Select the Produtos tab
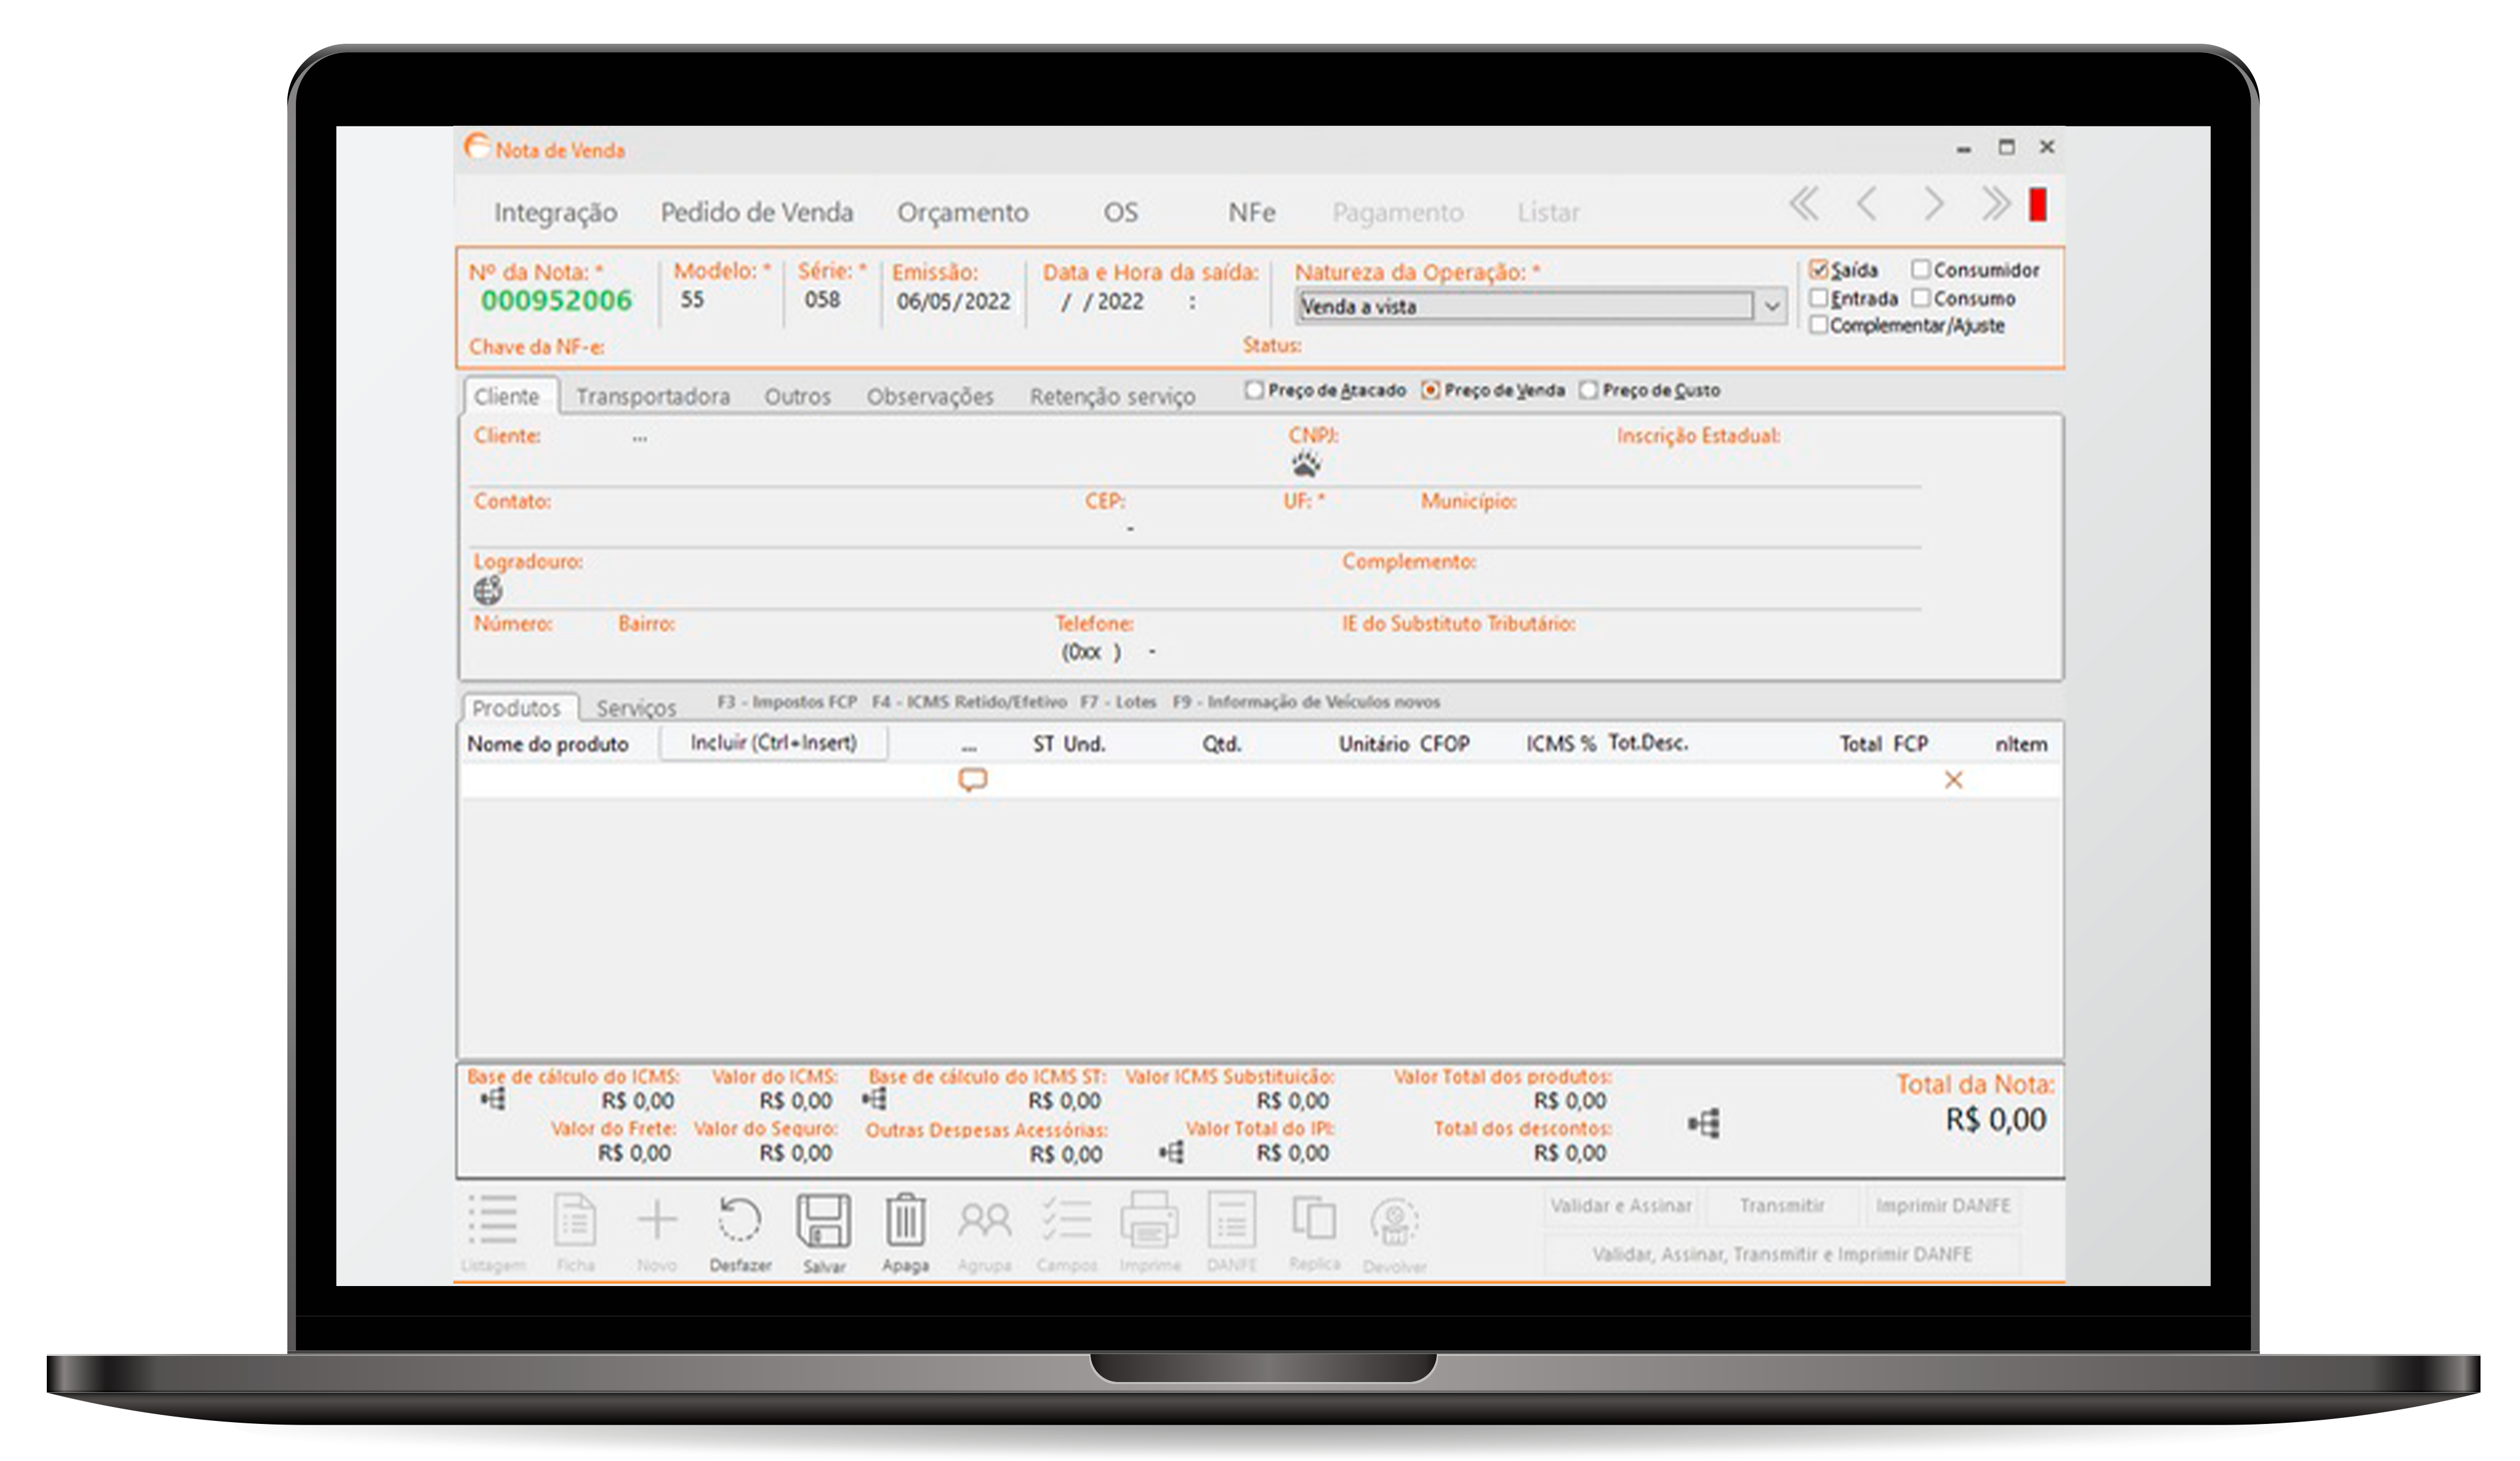Image resolution: width=2520 pixels, height=1461 pixels. point(517,708)
